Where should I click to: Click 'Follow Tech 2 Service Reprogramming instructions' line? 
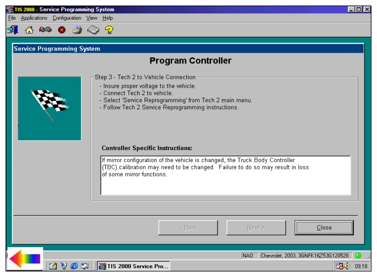[x=169, y=107]
